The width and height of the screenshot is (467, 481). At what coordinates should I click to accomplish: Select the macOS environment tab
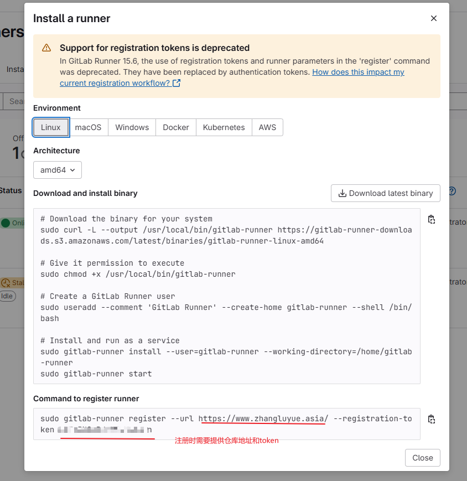pyautogui.click(x=88, y=127)
